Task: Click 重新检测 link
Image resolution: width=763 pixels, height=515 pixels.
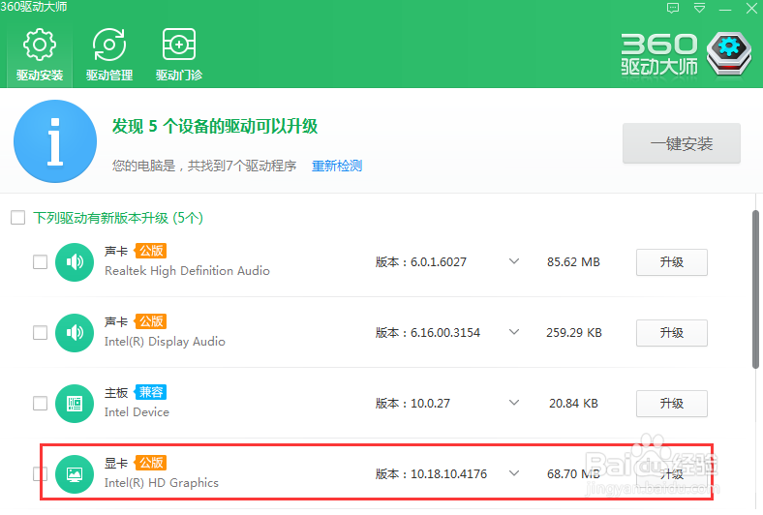Action: (337, 166)
